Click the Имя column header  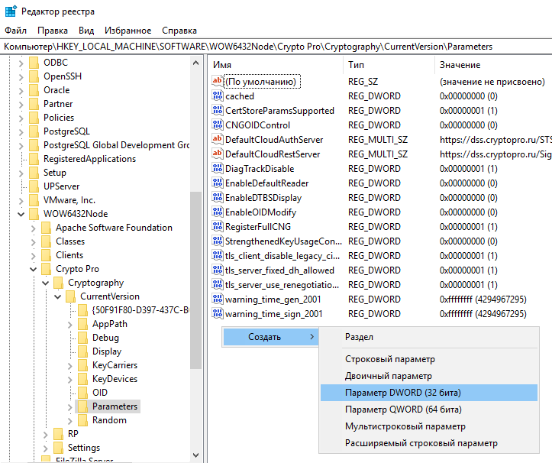click(x=276, y=65)
